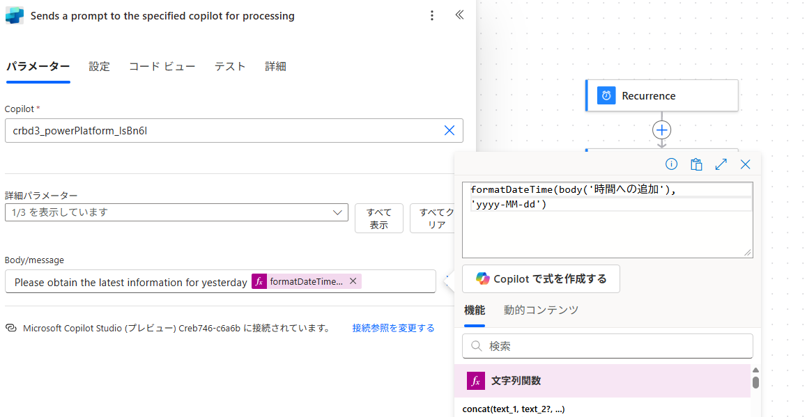Follow the 接続参照を変更する link
This screenshot has width=807, height=417.
click(393, 328)
